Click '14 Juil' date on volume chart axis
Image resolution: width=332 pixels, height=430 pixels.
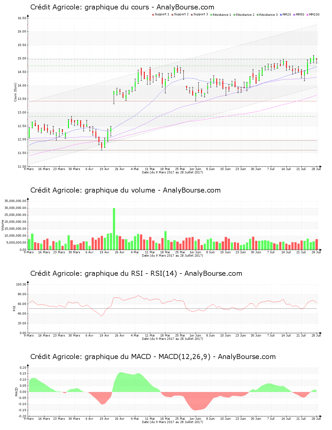coord(286,252)
